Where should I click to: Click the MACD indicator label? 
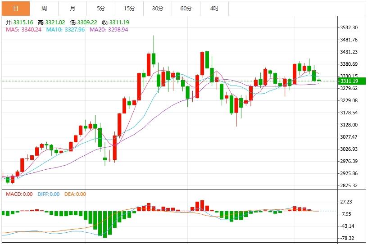[19, 194]
